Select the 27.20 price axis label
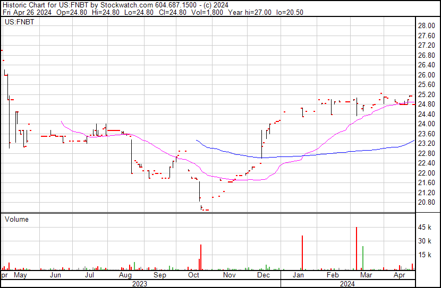441x288 pixels. [x=426, y=46]
